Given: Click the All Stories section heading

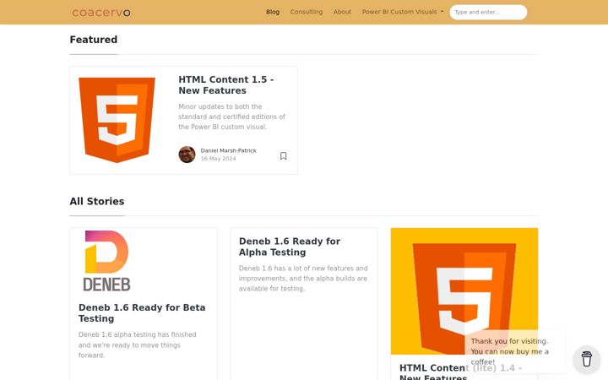Looking at the screenshot, I should [97, 201].
